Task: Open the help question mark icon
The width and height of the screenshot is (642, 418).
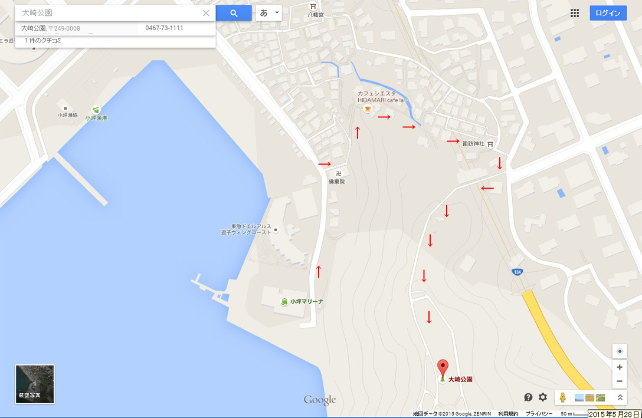Action: (528, 397)
